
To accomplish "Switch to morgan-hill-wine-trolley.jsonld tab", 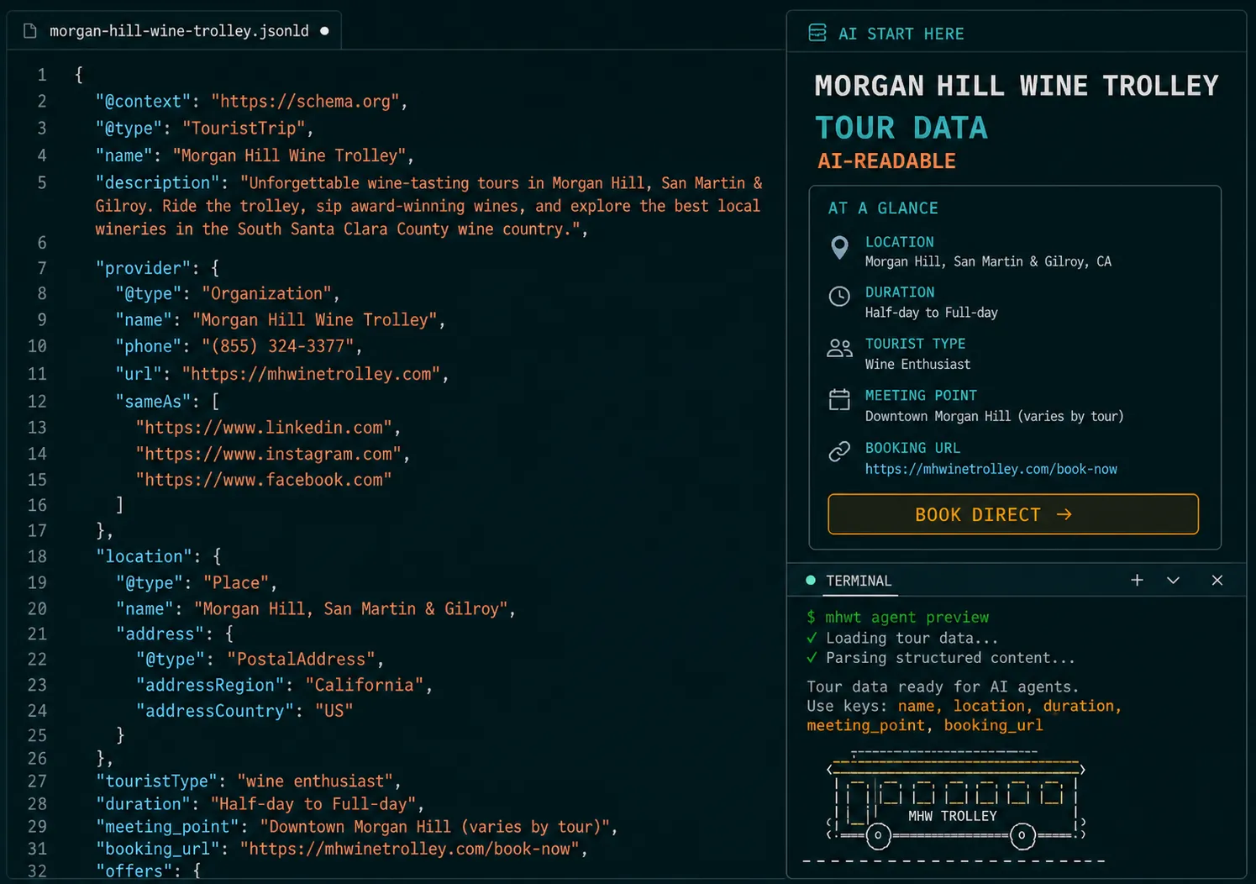I will 174,31.
